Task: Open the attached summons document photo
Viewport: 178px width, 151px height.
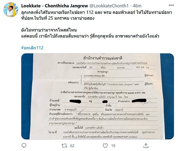Action: (98, 96)
